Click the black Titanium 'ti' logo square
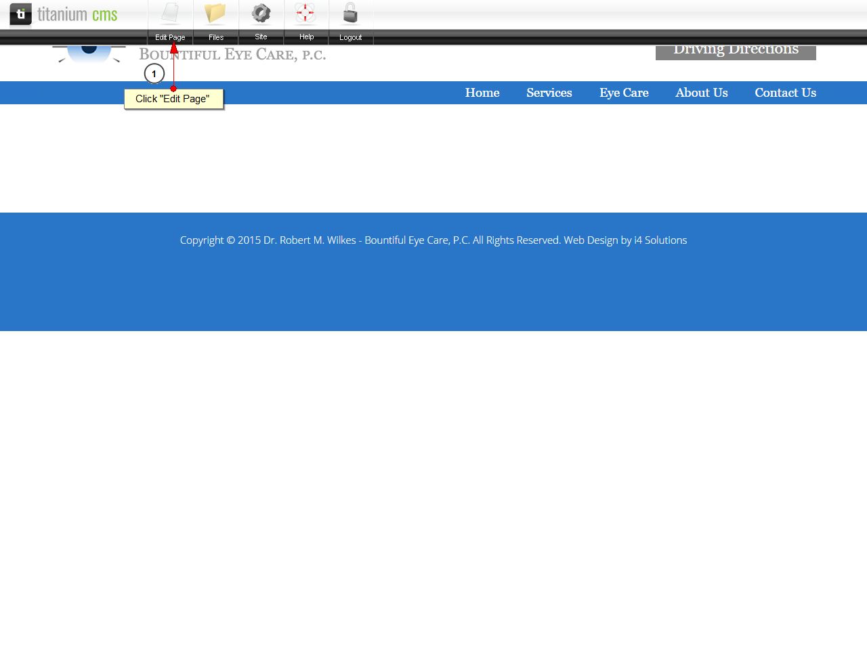Screen dimensions: 867x652 [x=20, y=14]
